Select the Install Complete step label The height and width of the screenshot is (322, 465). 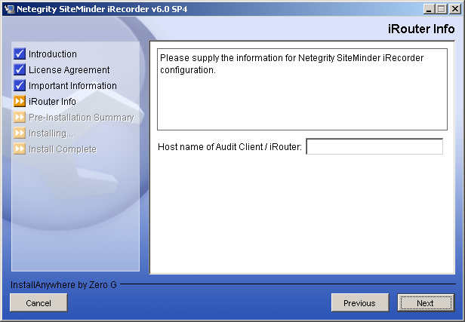click(63, 149)
